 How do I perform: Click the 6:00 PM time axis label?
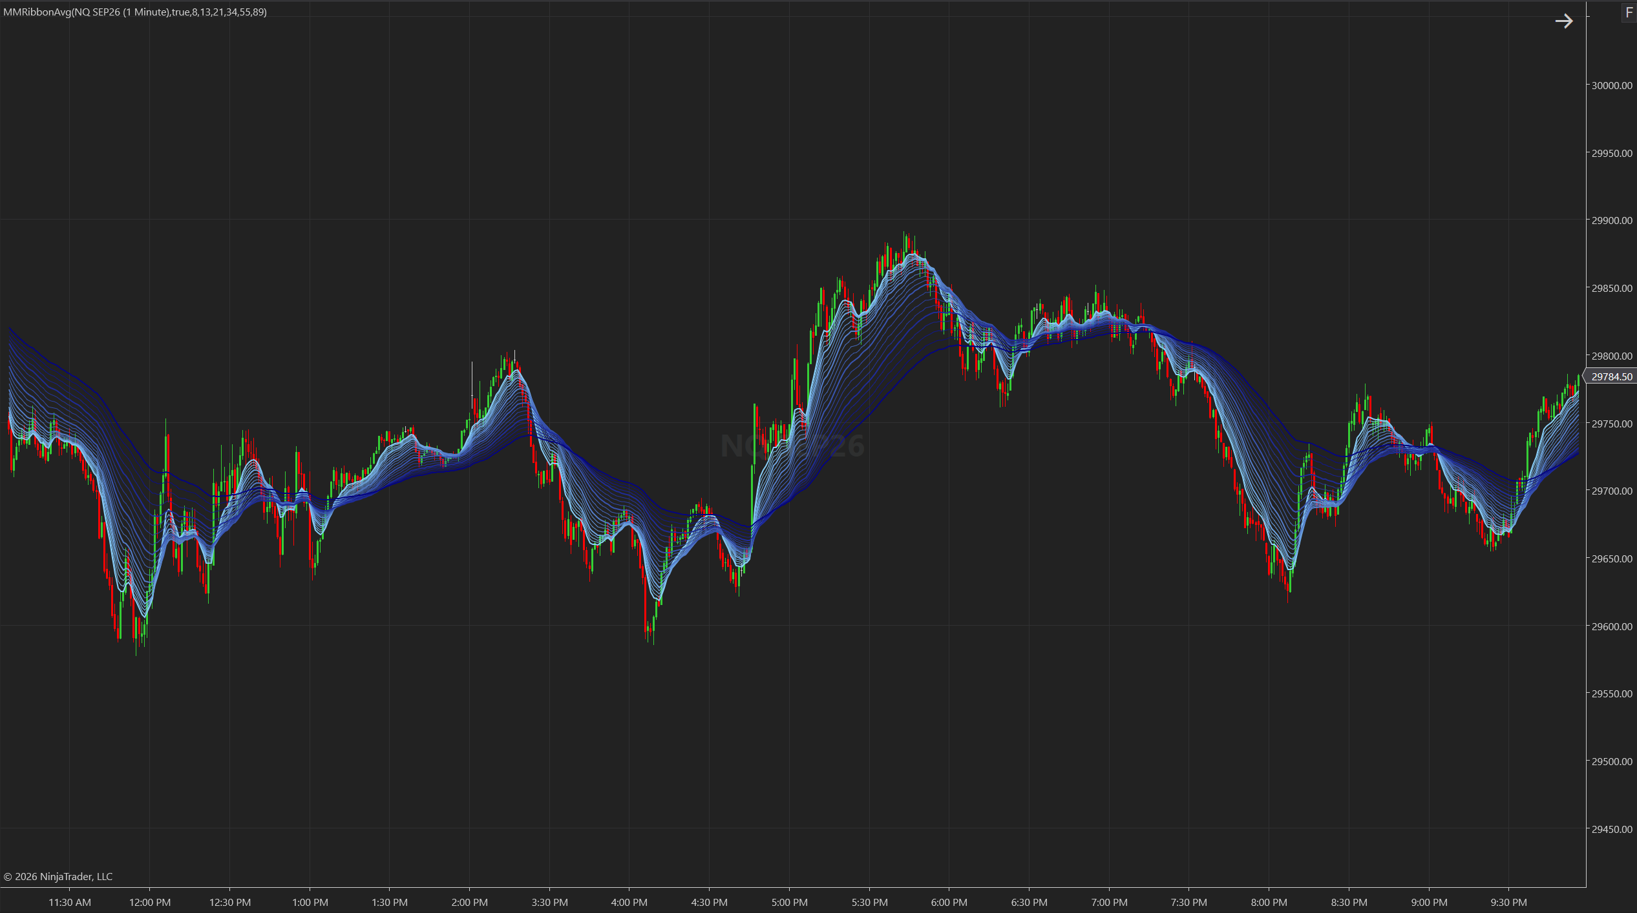tap(949, 902)
